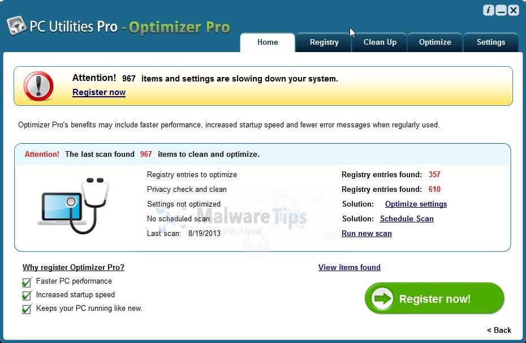
Task: Select the Registry entries to optimize line
Action: [x=192, y=174]
